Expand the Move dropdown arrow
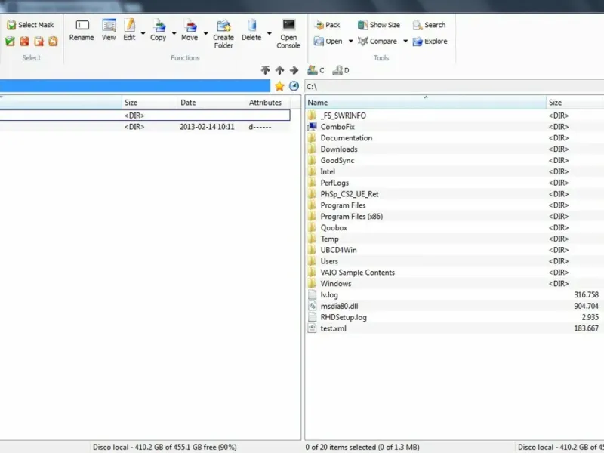Viewport: 604px width, 453px height. click(205, 34)
